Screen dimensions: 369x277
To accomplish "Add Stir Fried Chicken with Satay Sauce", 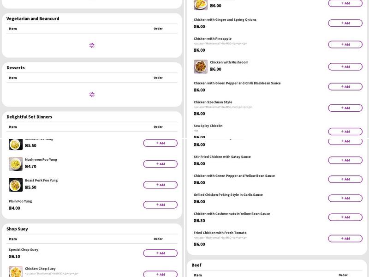I will (x=345, y=160).
